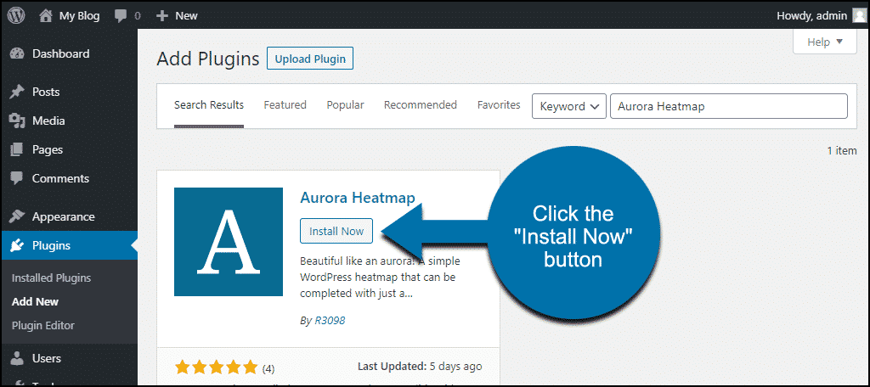Go to Installed Plugins submenu

pos(51,278)
